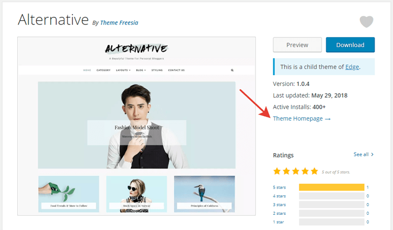This screenshot has height=230, width=393.
Task: Click CATEGORY in the preview menu
Action: point(103,70)
